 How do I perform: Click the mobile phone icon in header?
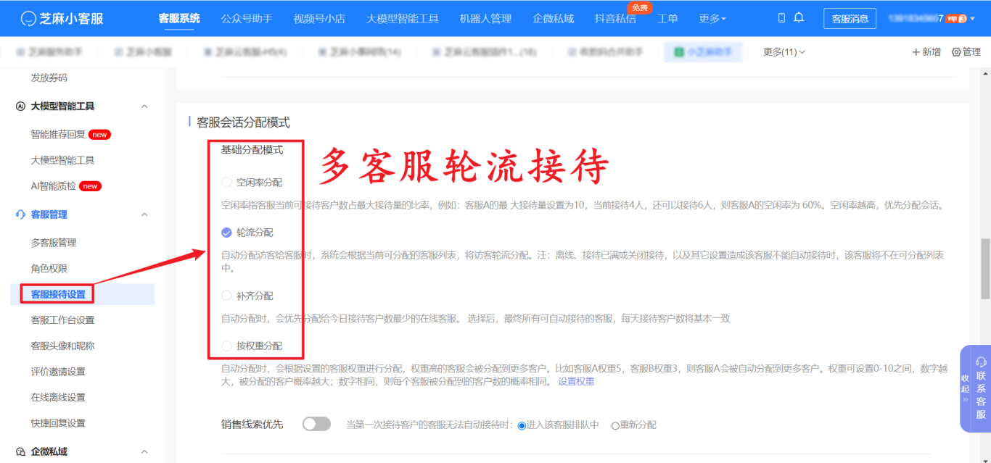click(782, 17)
